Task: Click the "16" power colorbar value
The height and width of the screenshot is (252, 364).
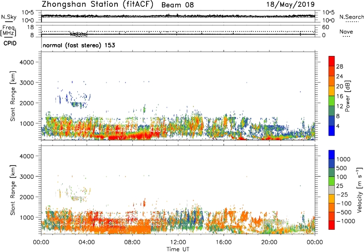Action: tap(339, 96)
